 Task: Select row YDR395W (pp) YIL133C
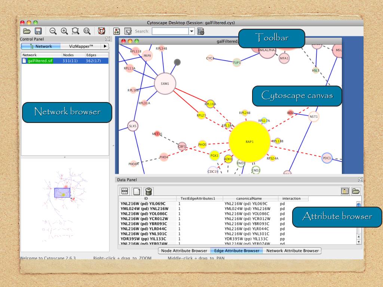[214, 239]
